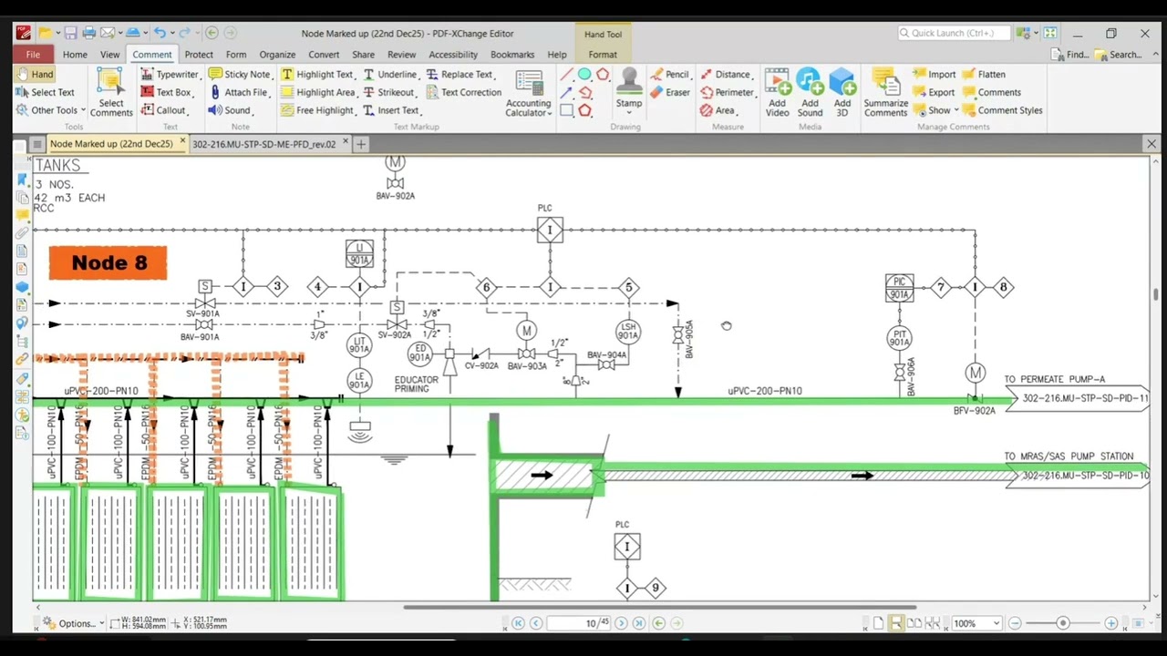Click the Select Comments tool
Image resolution: width=1167 pixels, height=656 pixels.
click(110, 94)
